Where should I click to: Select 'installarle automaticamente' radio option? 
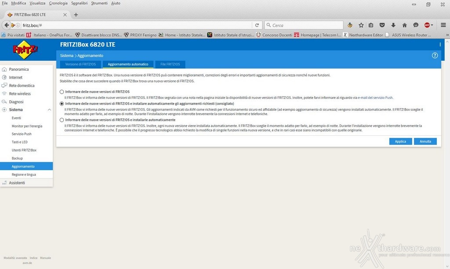coord(62,120)
